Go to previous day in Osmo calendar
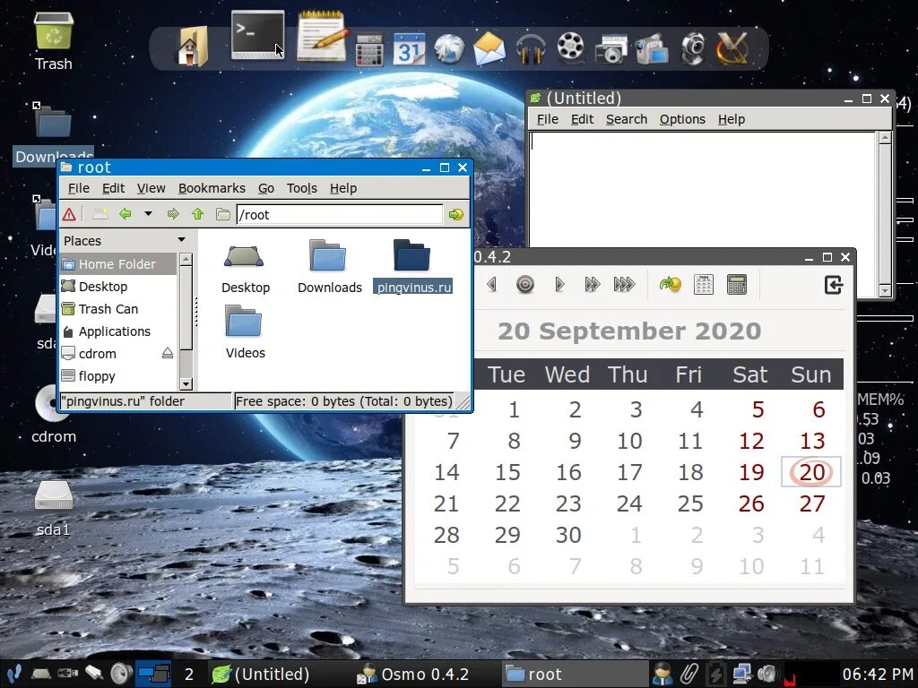 [x=492, y=285]
